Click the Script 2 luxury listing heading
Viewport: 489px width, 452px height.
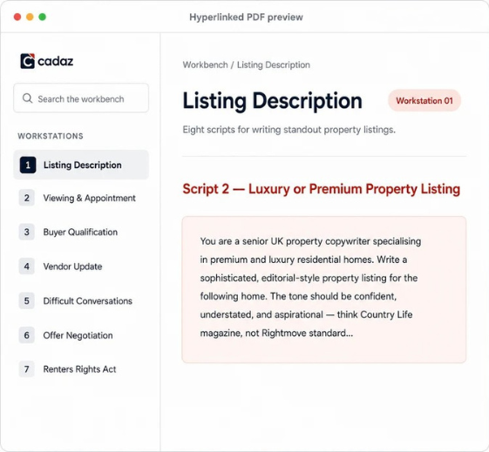(322, 189)
